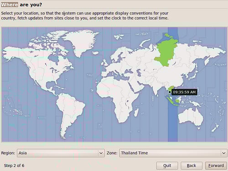Image resolution: width=228 pixels, height=171 pixels.
Task: Click the Back button
Action: (x=192, y=166)
